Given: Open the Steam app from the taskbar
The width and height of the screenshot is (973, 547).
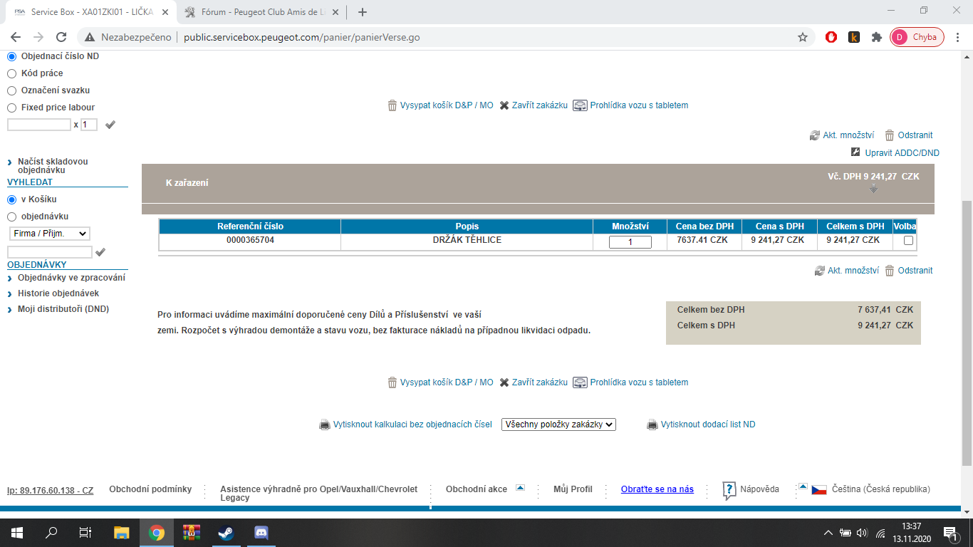Looking at the screenshot, I should coord(225,533).
